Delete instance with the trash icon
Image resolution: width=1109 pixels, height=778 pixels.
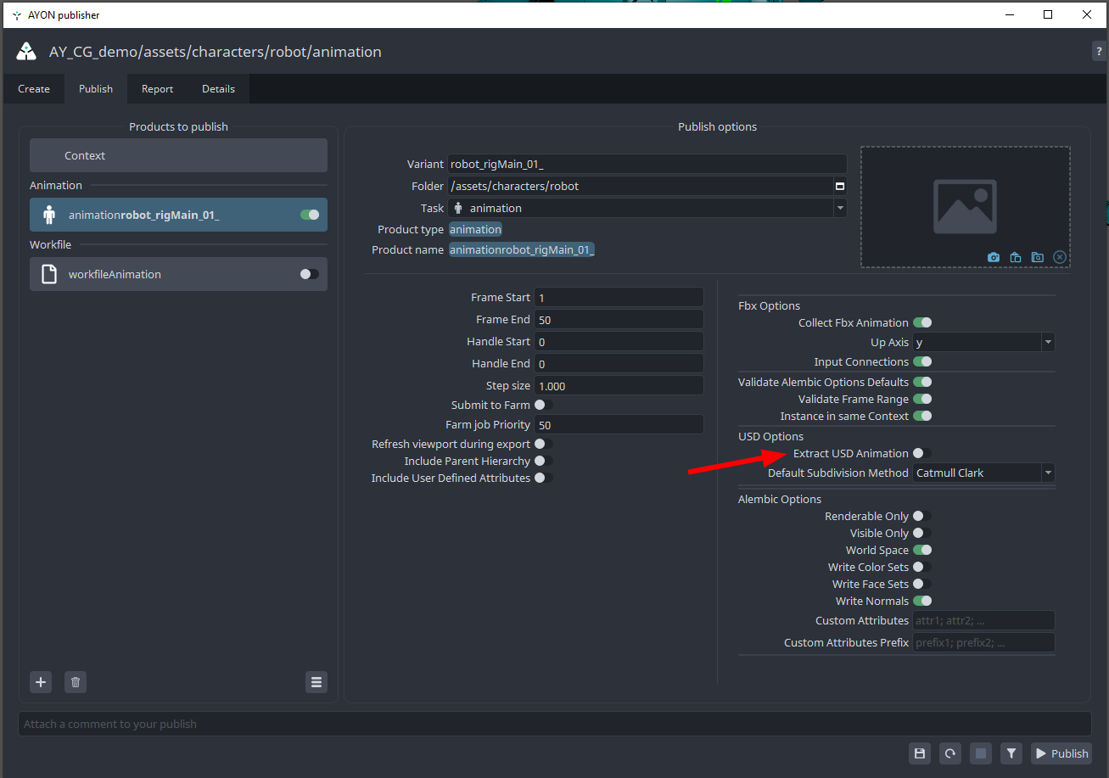tap(76, 682)
